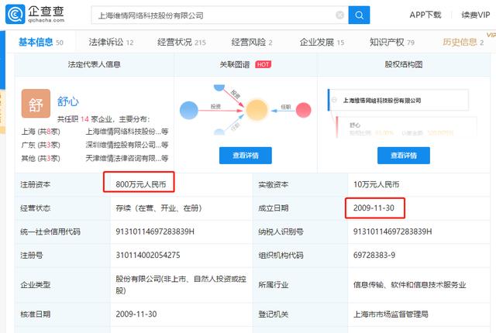Select the 核准日期 value 2009-11-30

(136, 314)
